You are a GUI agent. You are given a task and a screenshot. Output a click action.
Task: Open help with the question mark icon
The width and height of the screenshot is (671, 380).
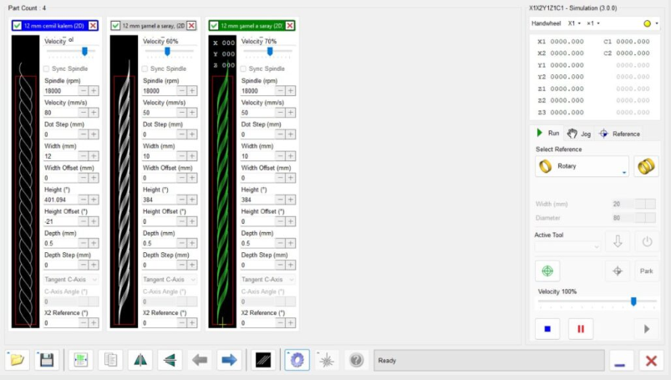point(356,360)
